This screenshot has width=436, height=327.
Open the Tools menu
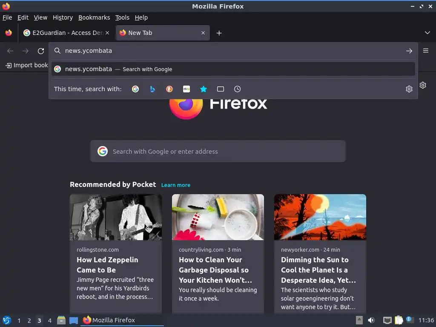(x=122, y=17)
